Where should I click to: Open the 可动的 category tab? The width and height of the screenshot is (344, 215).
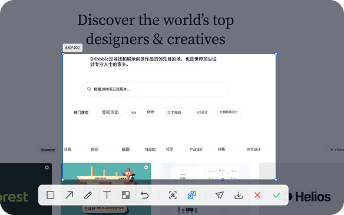(x=150, y=150)
